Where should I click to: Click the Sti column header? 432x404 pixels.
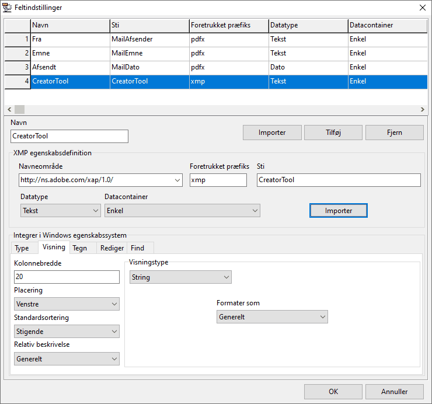point(149,25)
